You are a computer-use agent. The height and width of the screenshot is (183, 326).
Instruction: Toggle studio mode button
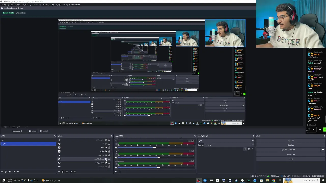point(291,154)
